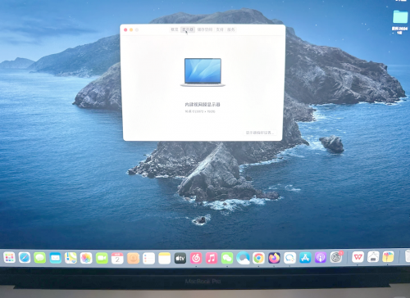
Task: Launch Podcasts from the dock
Action: 321,257
